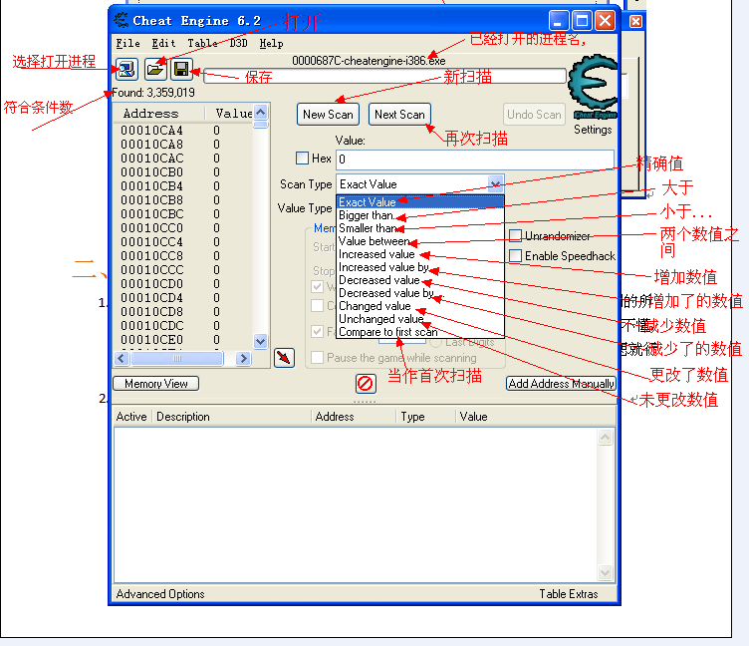
Task: Tick the Enable Speedhack checkbox
Action: pyautogui.click(x=515, y=256)
